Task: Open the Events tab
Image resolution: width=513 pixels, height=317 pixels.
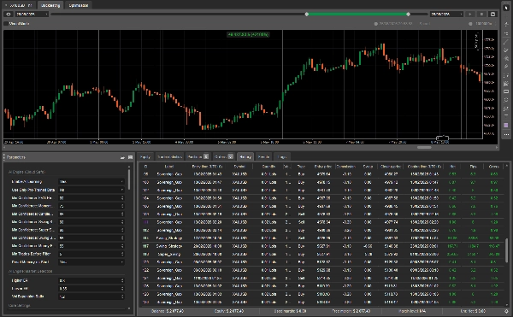Action: 263,157
